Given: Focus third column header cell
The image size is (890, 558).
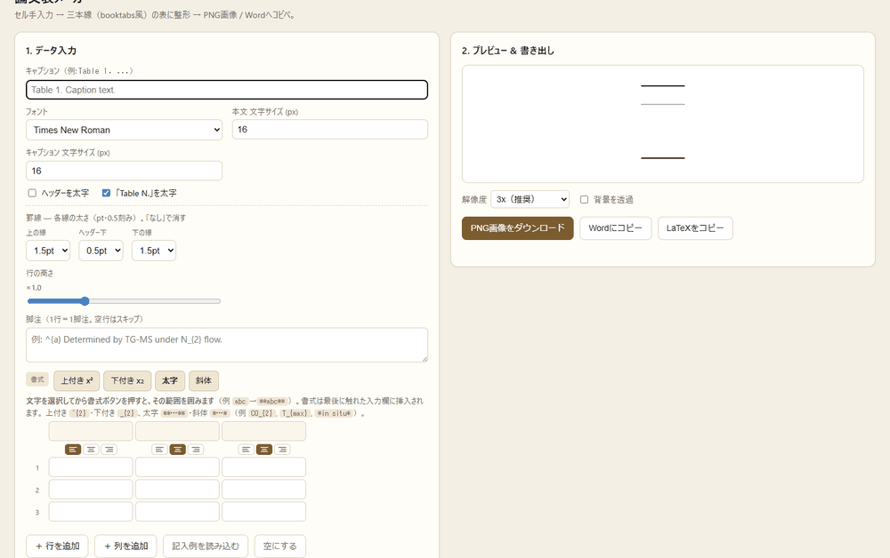Looking at the screenshot, I should pos(264,431).
